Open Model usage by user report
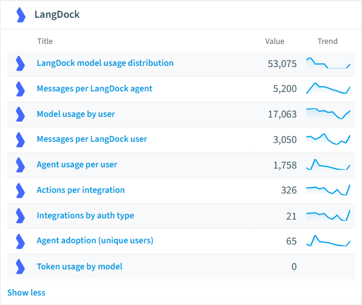 point(76,114)
